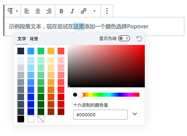Open the three-dot more options menu
Image resolution: width=187 pixels, height=136 pixels.
coord(107,11)
